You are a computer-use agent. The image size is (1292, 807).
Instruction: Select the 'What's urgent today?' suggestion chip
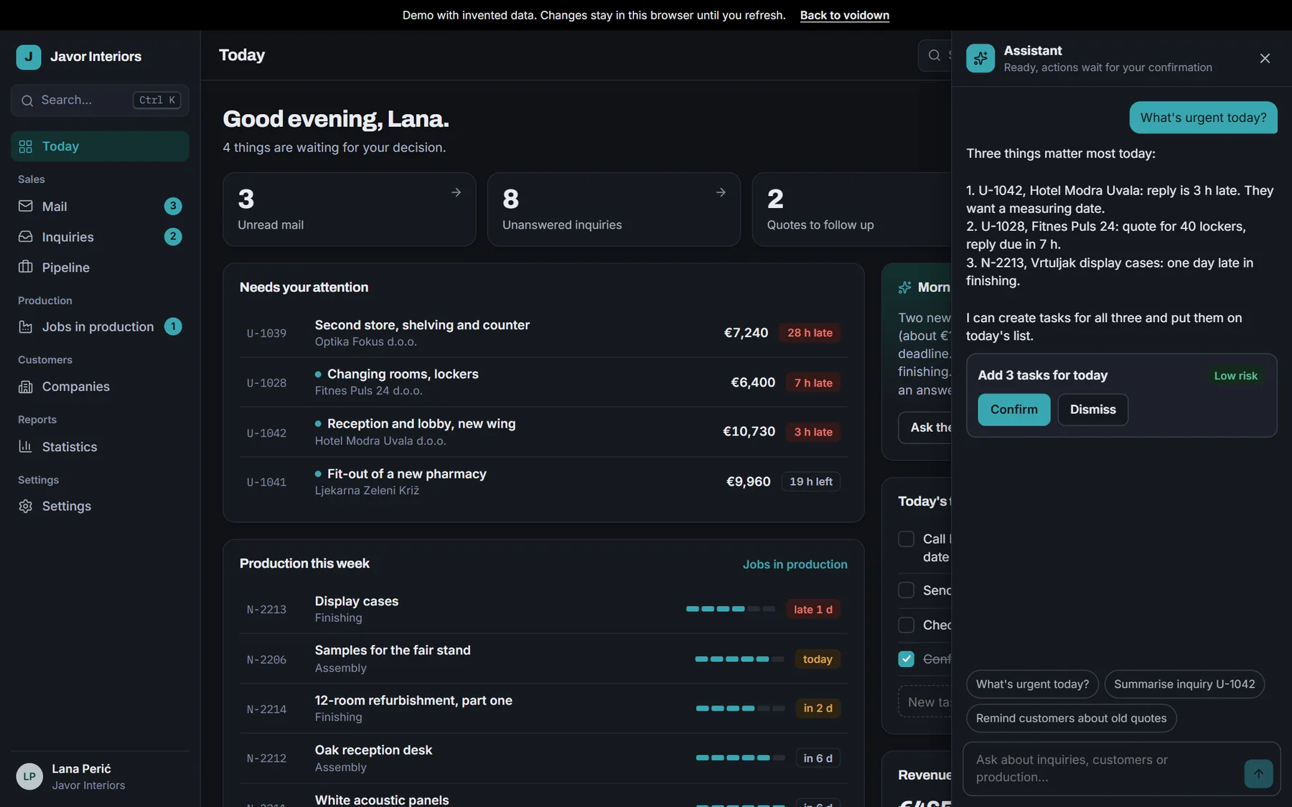tap(1032, 684)
